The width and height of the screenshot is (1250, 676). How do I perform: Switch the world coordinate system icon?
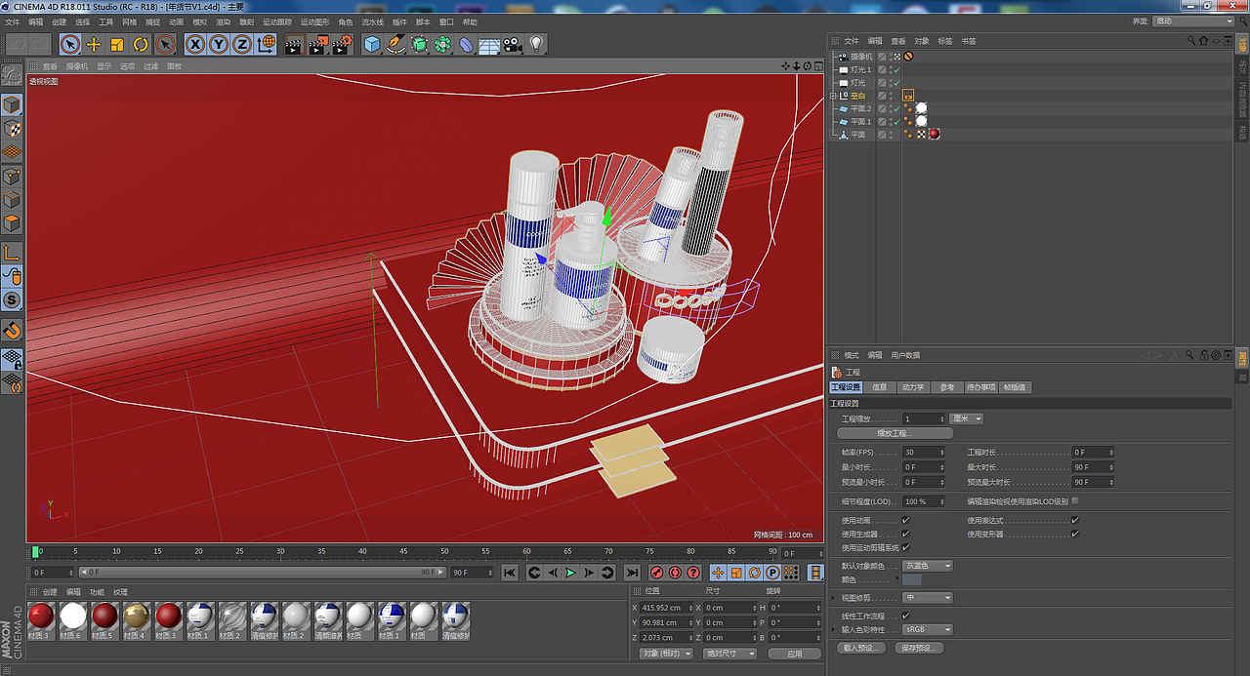266,44
